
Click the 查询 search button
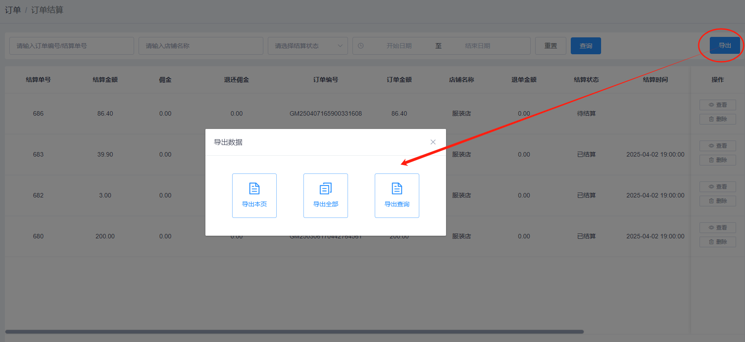coord(585,46)
